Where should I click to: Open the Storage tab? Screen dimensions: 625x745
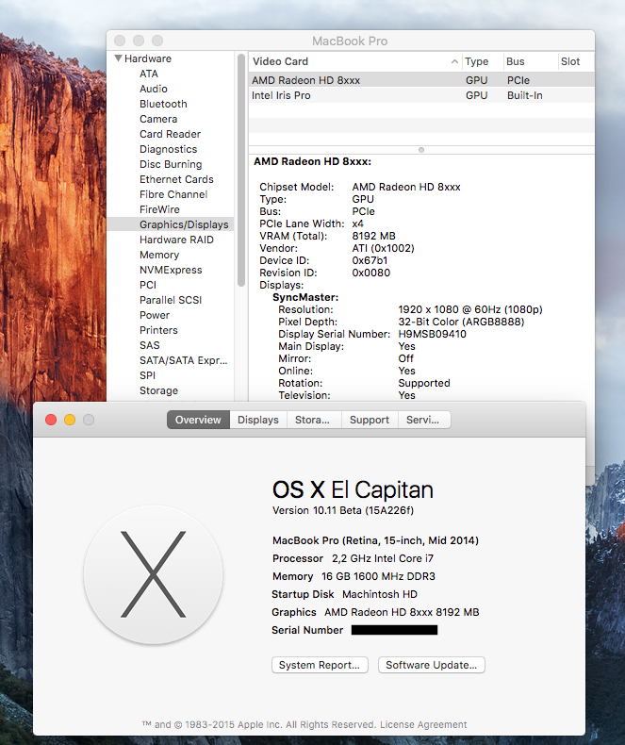314,420
